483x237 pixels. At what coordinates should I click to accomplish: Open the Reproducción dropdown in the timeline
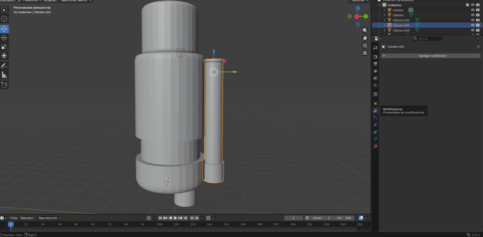(x=50, y=218)
